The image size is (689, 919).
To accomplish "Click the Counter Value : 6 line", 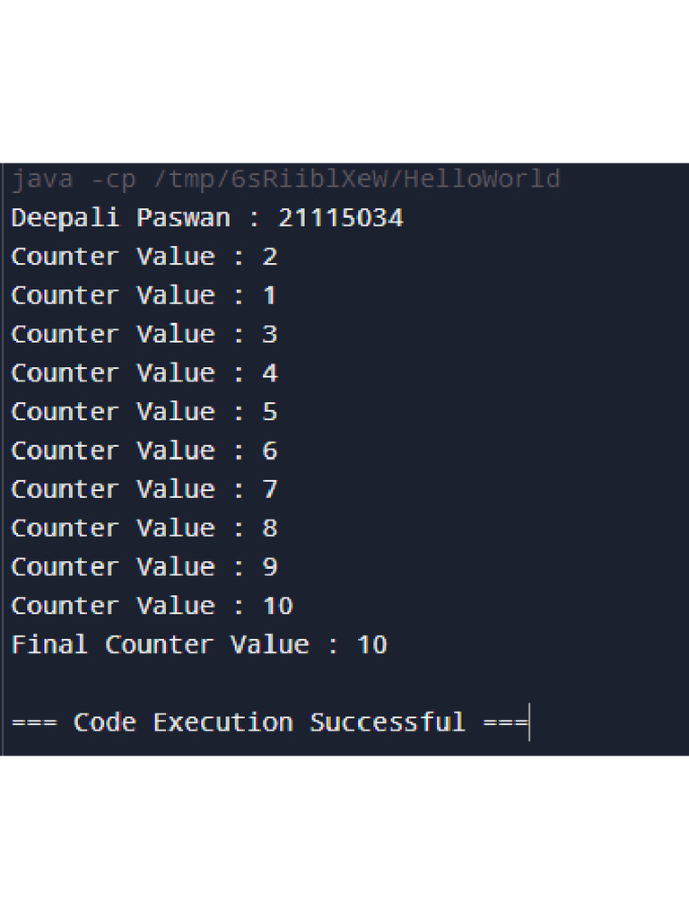I will click(x=144, y=451).
